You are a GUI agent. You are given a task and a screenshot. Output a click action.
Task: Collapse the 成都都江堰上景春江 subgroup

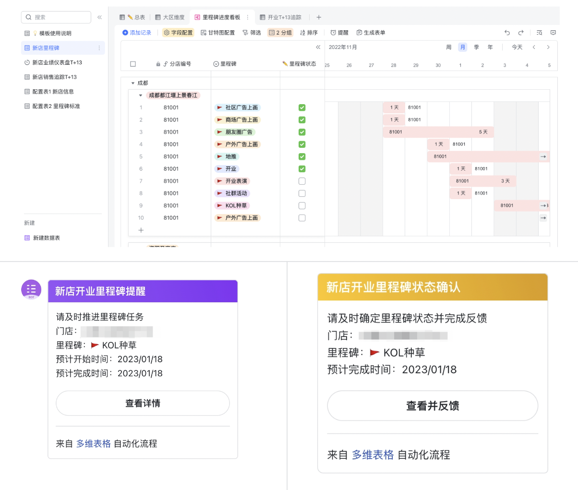[x=141, y=96]
